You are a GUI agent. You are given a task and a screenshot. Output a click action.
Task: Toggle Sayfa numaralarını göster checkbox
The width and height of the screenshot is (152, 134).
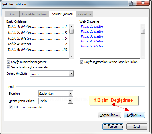coord(8,62)
